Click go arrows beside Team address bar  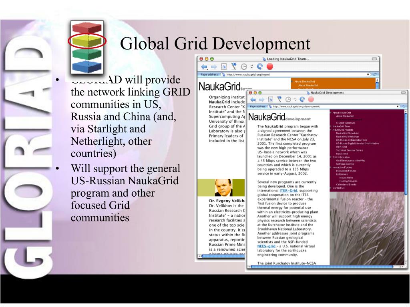click(375, 74)
